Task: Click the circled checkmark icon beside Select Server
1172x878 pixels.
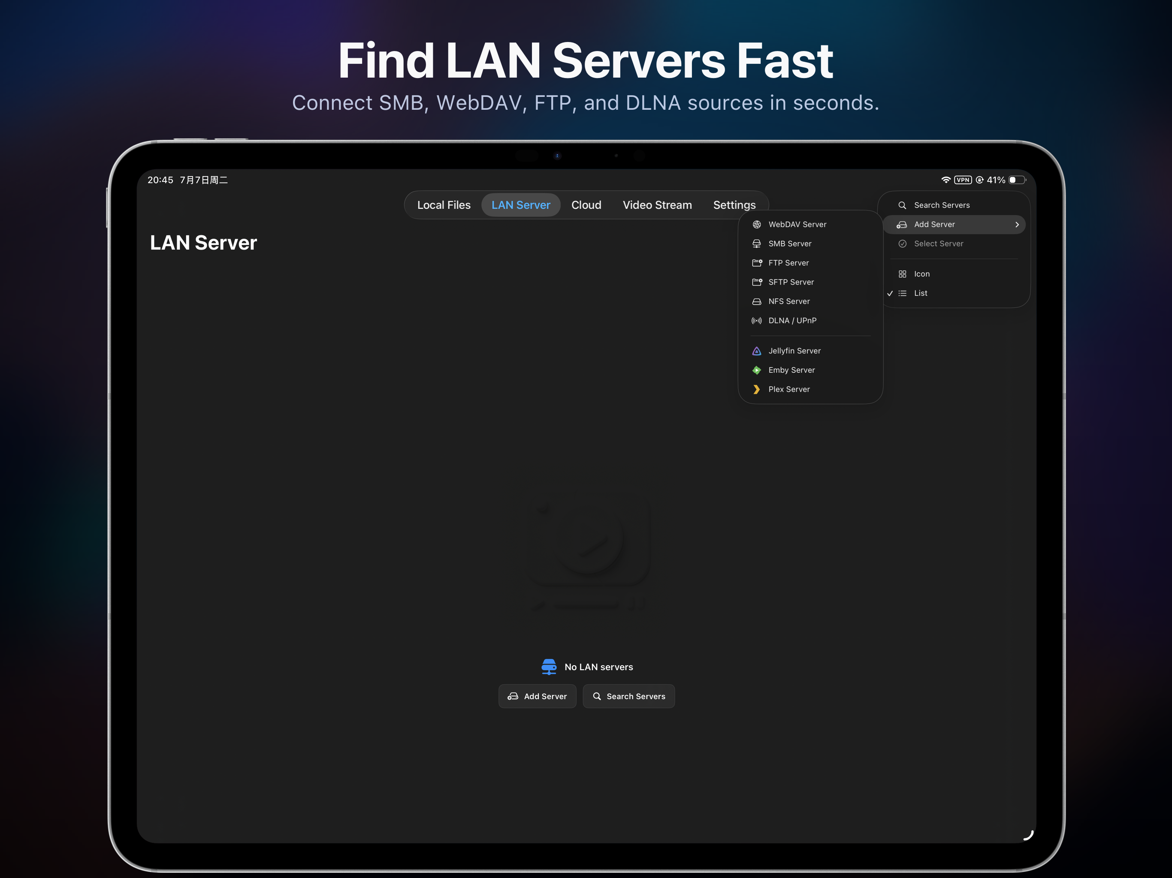Action: tap(902, 244)
